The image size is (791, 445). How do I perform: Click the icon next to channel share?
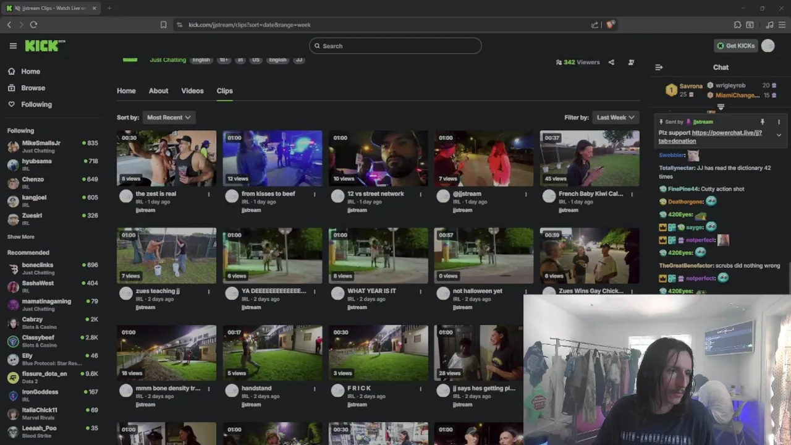tap(631, 62)
